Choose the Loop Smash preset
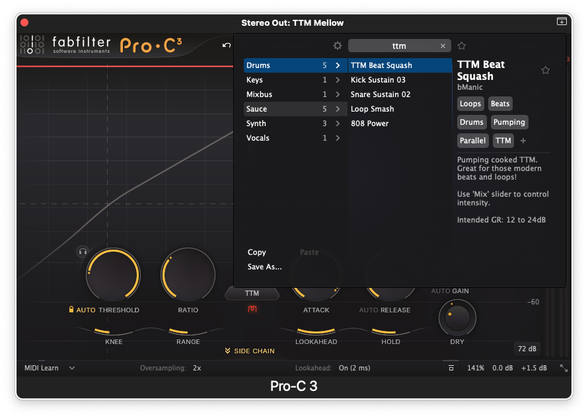This screenshot has height=418, width=588. coord(372,109)
